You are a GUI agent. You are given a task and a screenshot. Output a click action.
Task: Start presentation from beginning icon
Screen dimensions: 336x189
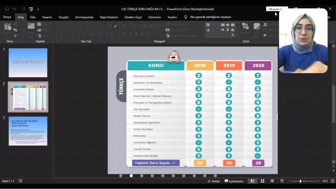pos(31,9)
